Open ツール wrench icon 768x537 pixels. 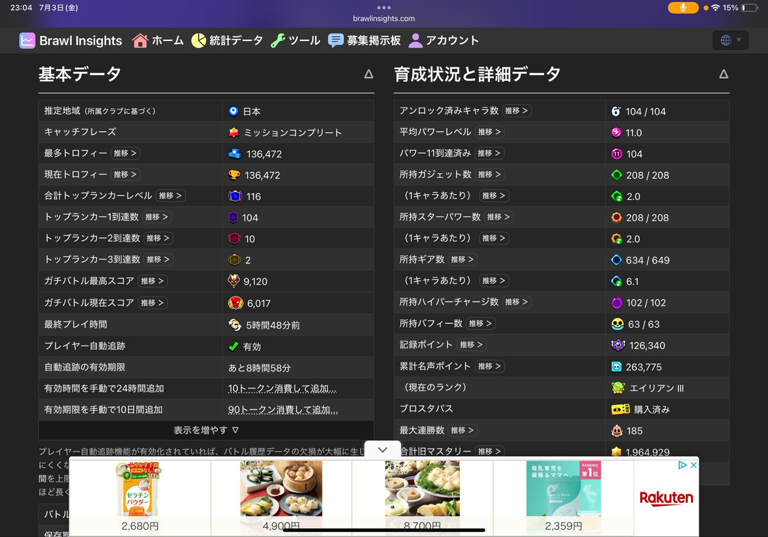tap(278, 40)
